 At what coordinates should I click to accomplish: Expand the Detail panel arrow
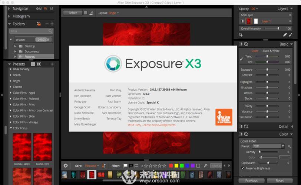point(292,127)
